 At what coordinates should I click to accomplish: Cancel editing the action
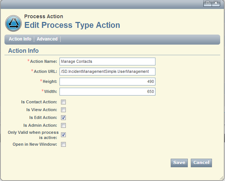(201, 163)
